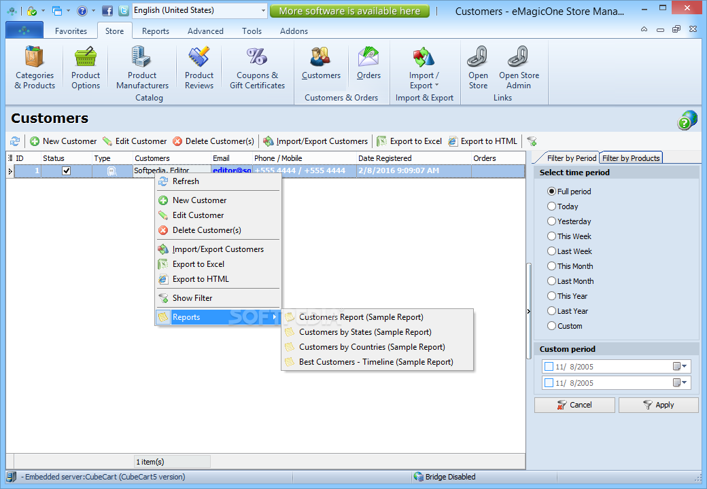Click the Open Store link icon
Image resolution: width=707 pixels, height=489 pixels.
(478, 67)
